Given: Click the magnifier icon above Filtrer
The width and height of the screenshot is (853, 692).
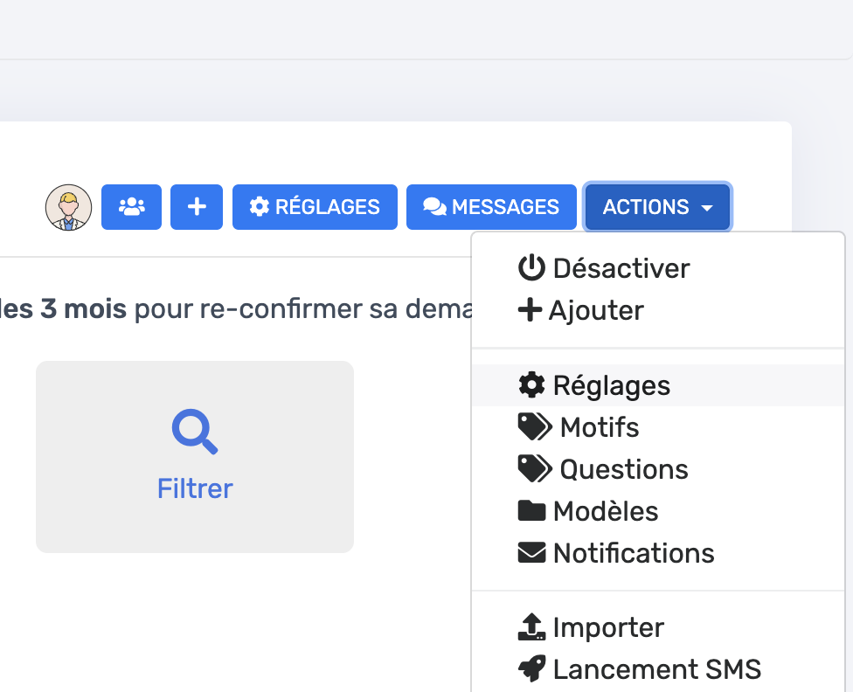Looking at the screenshot, I should pyautogui.click(x=195, y=431).
